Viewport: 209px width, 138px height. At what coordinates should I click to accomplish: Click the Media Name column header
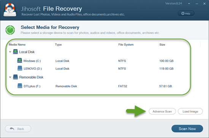(17, 44)
